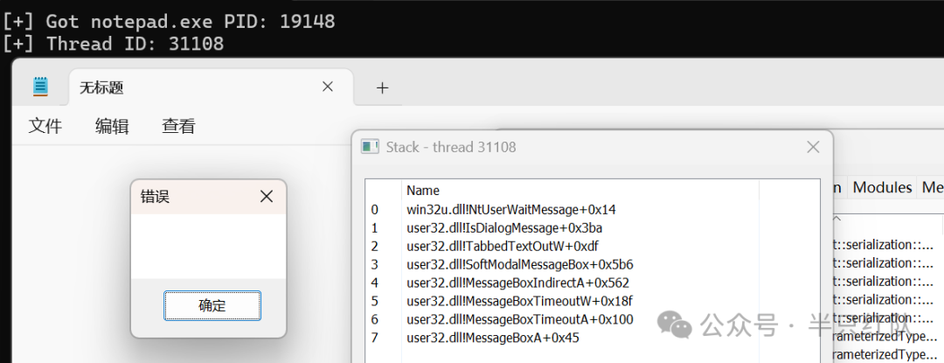Click the Stack window title icon
The image size is (944, 363).
(x=369, y=147)
